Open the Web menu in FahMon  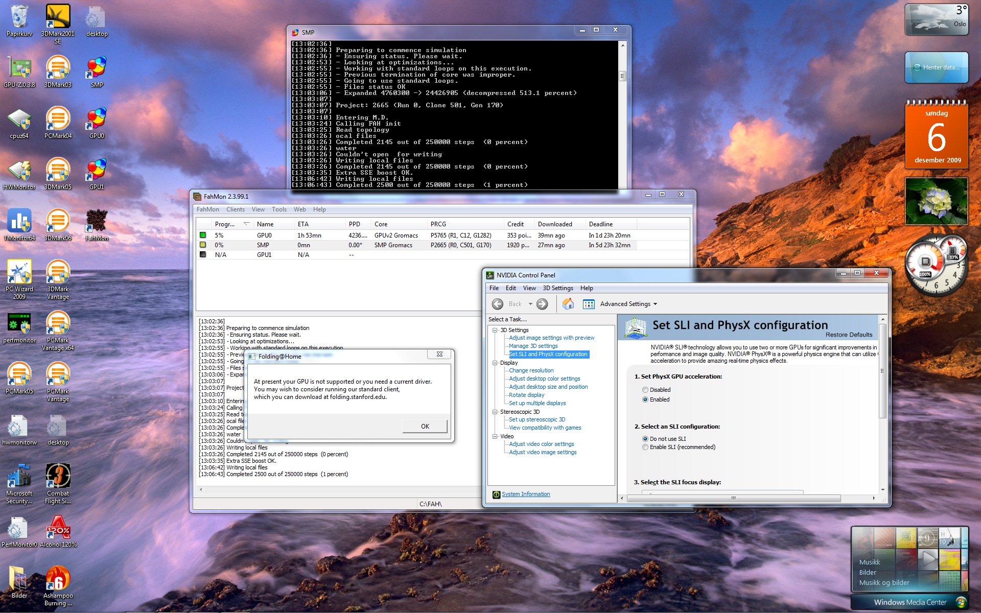(299, 209)
